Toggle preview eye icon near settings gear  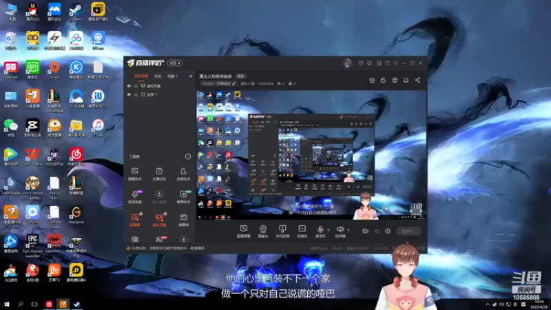(377, 231)
